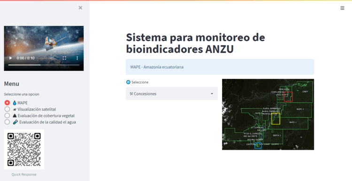Open the video's three-dot options menu
352x181 pixels.
(x=77, y=58)
